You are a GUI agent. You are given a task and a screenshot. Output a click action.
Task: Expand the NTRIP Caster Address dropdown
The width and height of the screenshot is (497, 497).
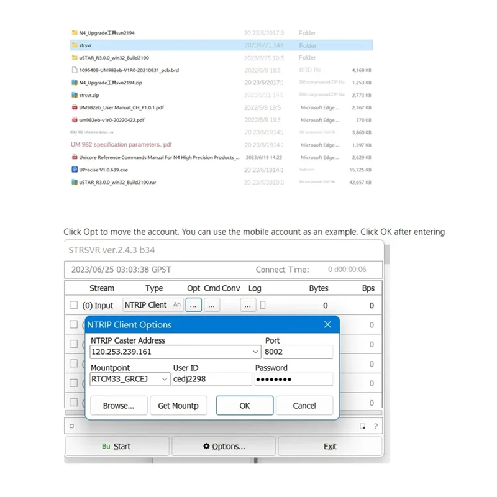click(255, 352)
